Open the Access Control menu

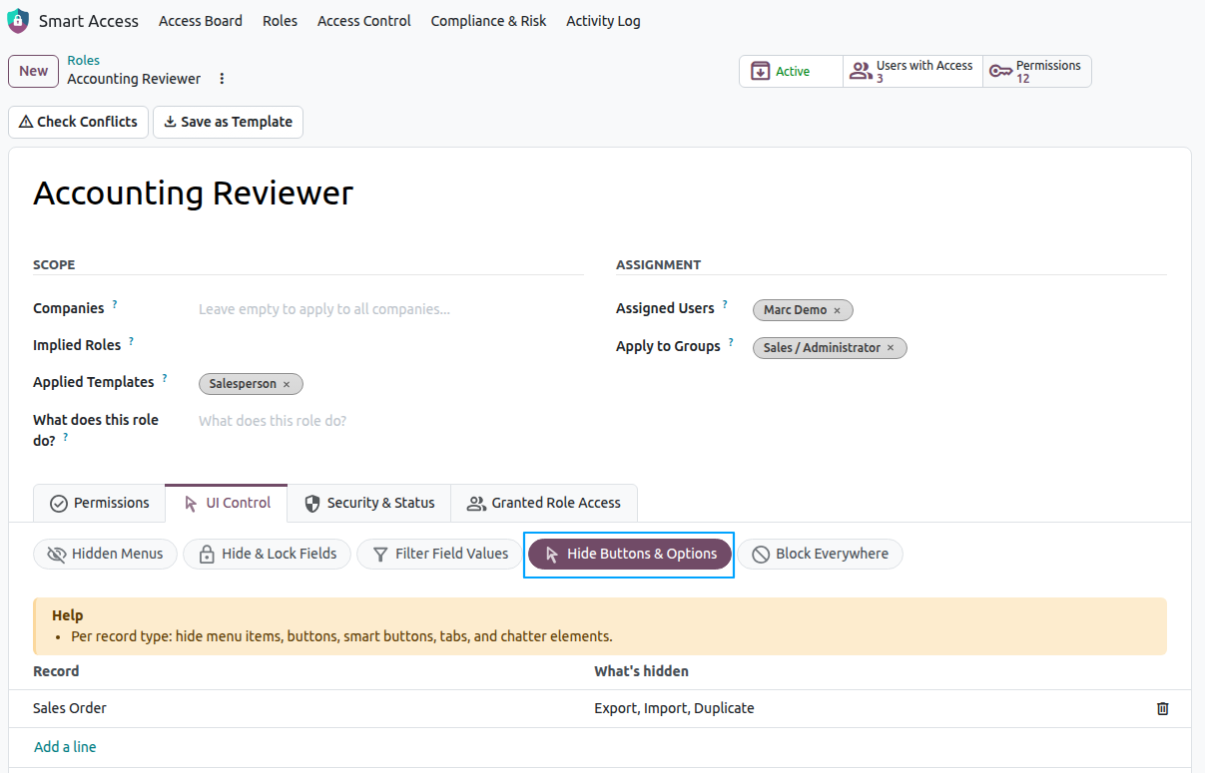click(364, 21)
